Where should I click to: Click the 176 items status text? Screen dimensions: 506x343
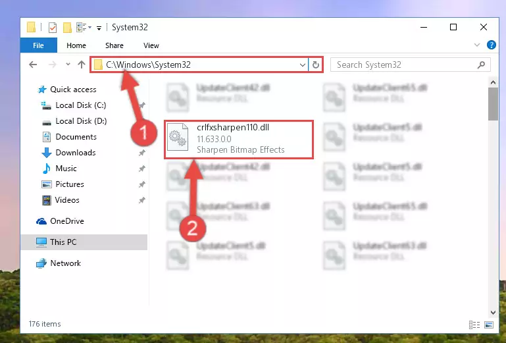(45, 324)
